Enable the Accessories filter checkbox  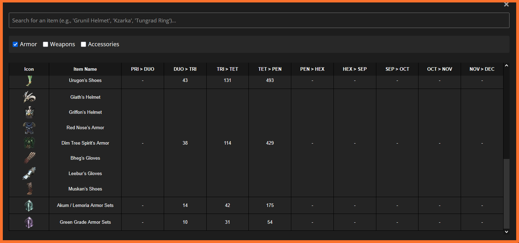(x=84, y=44)
